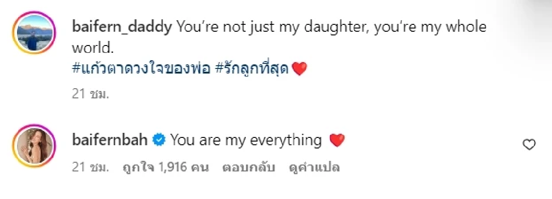Viewport: 552px width, 199px height.
Task: Like the baifernbah comment with heart icon
Action: 529,145
